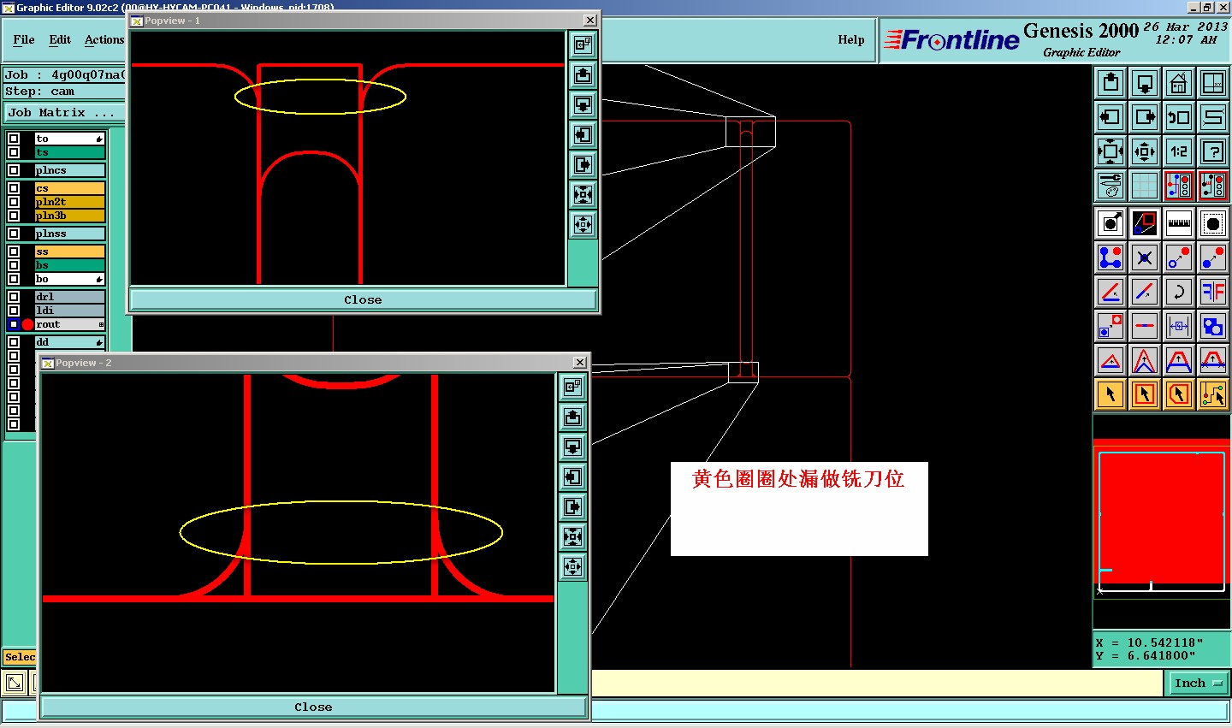Close Popview 1 using Close button
This screenshot has width=1232, height=728.
pos(363,299)
